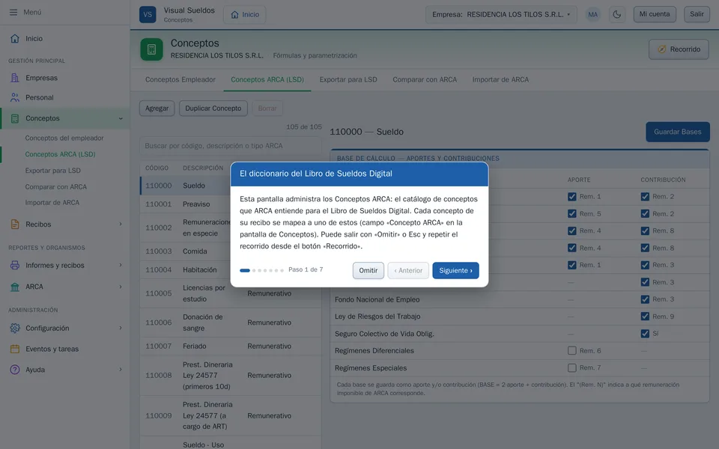Viewport: 719px width, 449px height.
Task: Click the Conceptos calculator icon in sidebar
Action: pos(15,118)
